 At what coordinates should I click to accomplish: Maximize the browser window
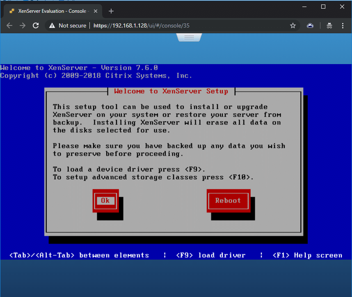(x=323, y=7)
